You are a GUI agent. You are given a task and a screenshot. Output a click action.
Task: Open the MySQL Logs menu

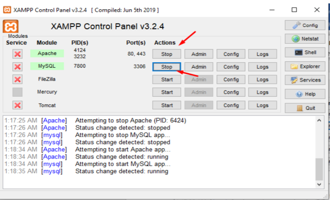[x=262, y=67]
